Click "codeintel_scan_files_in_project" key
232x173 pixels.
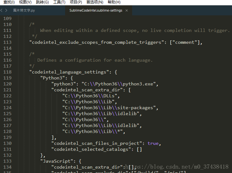(x=97, y=143)
